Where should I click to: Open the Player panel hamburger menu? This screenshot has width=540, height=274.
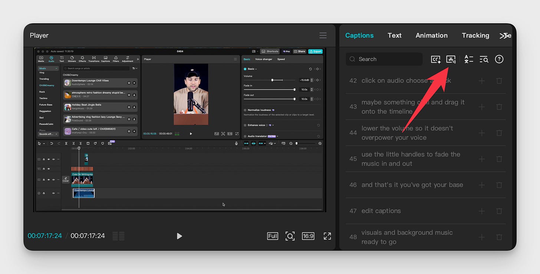pyautogui.click(x=323, y=36)
